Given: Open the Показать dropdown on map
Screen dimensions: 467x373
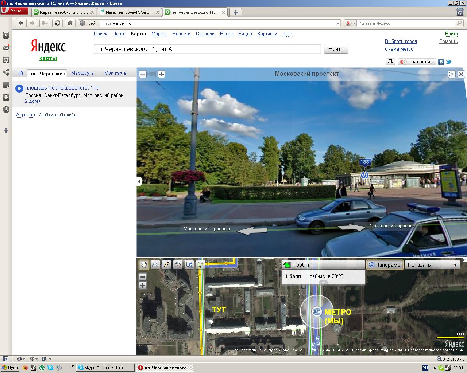Looking at the screenshot, I should tap(432, 265).
